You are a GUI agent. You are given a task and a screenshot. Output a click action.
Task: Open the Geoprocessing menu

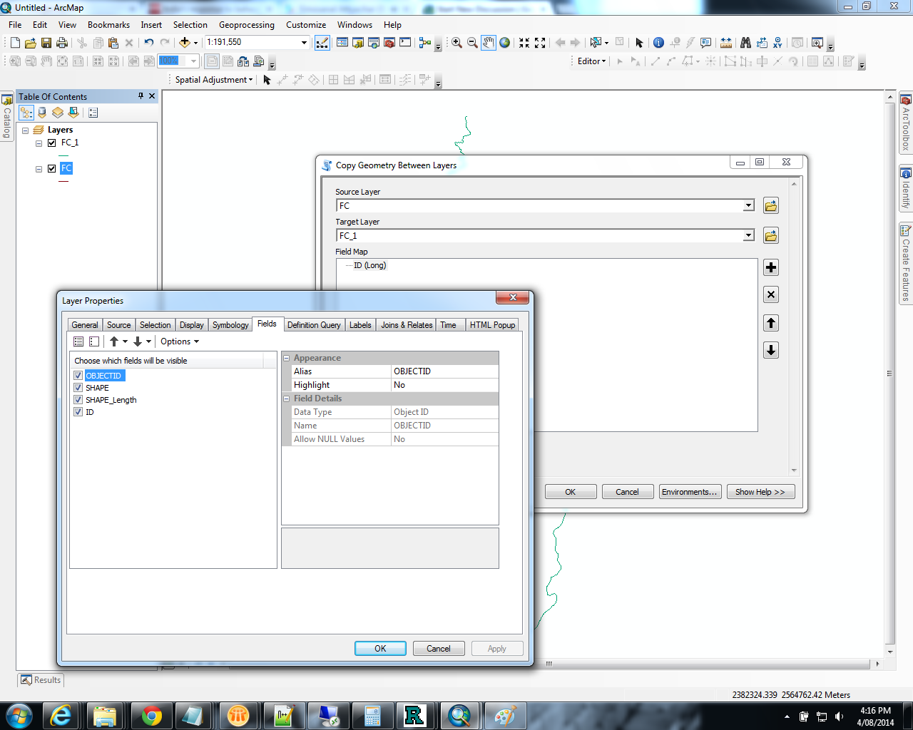(247, 25)
